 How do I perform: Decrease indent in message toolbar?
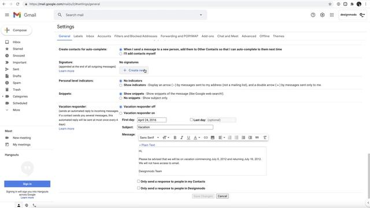coord(243,138)
